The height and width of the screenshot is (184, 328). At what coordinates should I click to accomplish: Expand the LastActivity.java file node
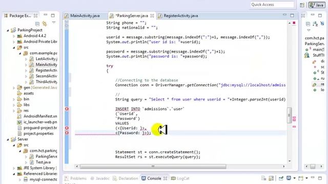coord(26,59)
